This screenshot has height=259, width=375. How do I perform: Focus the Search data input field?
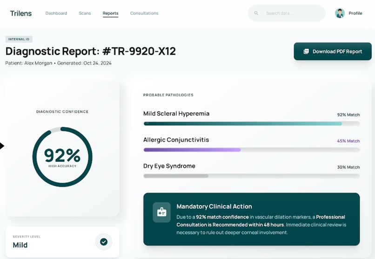[x=287, y=13]
